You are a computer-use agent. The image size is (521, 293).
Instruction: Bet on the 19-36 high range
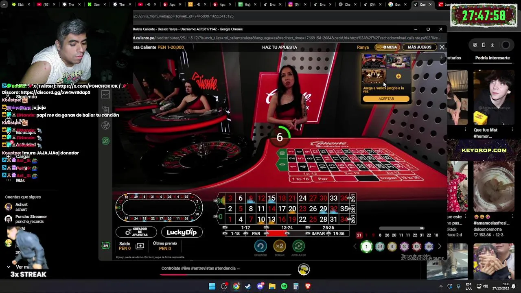pos(339,234)
